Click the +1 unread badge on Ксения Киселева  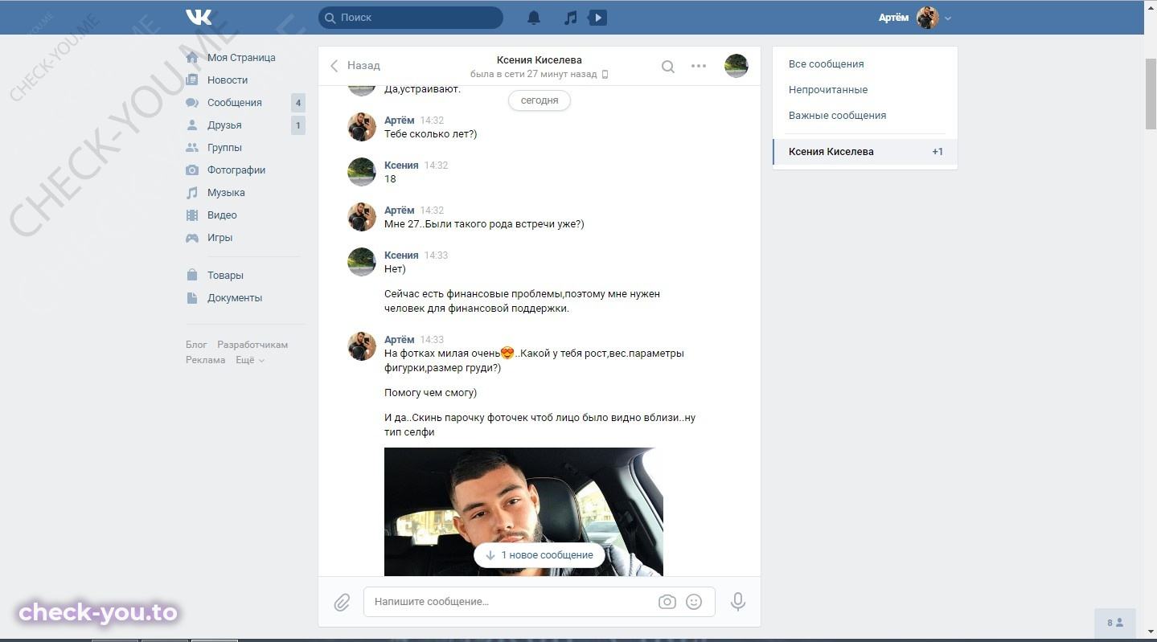[x=937, y=152]
